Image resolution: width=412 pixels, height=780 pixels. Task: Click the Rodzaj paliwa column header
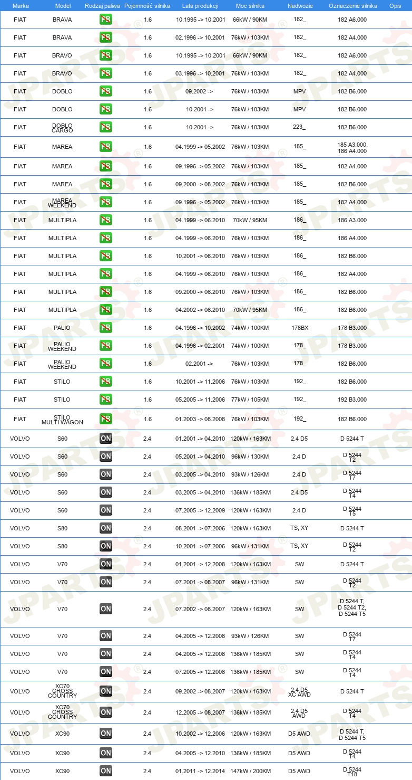102,5
